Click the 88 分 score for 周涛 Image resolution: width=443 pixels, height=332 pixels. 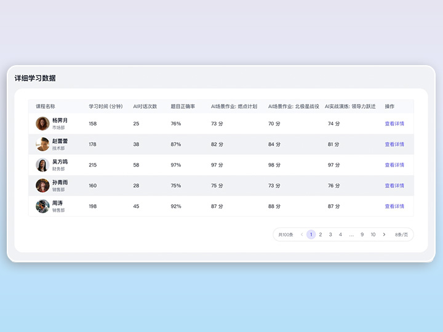click(274, 206)
